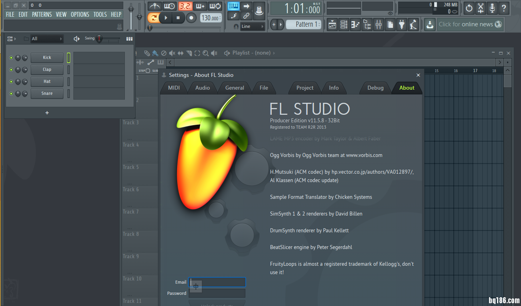Click the download content library icon

point(430,25)
